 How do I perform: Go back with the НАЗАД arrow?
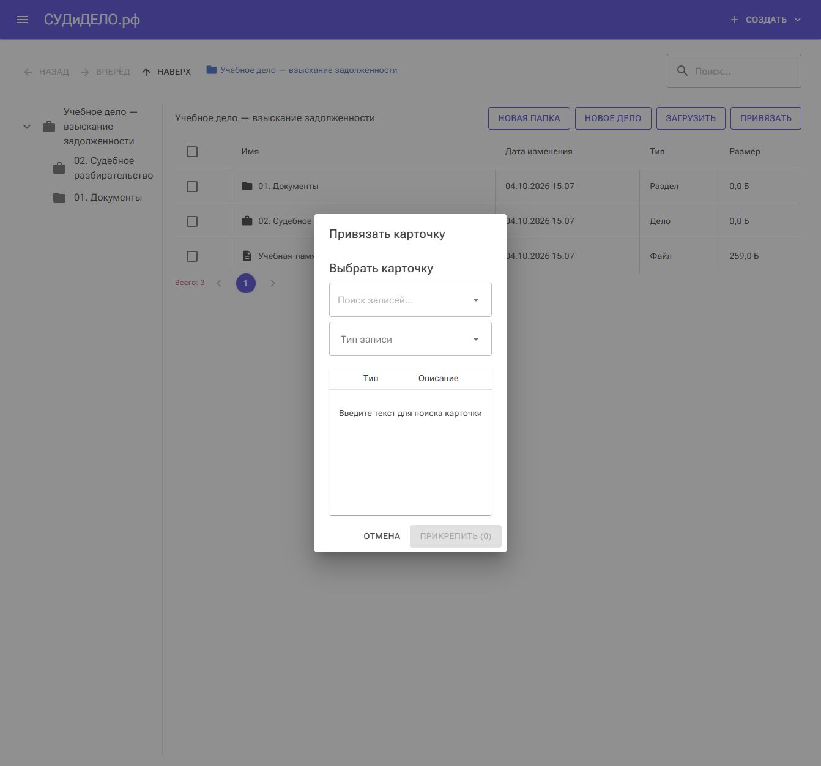46,72
